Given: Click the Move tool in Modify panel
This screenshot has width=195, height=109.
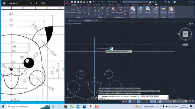Looking at the screenshot, I should [95, 8].
